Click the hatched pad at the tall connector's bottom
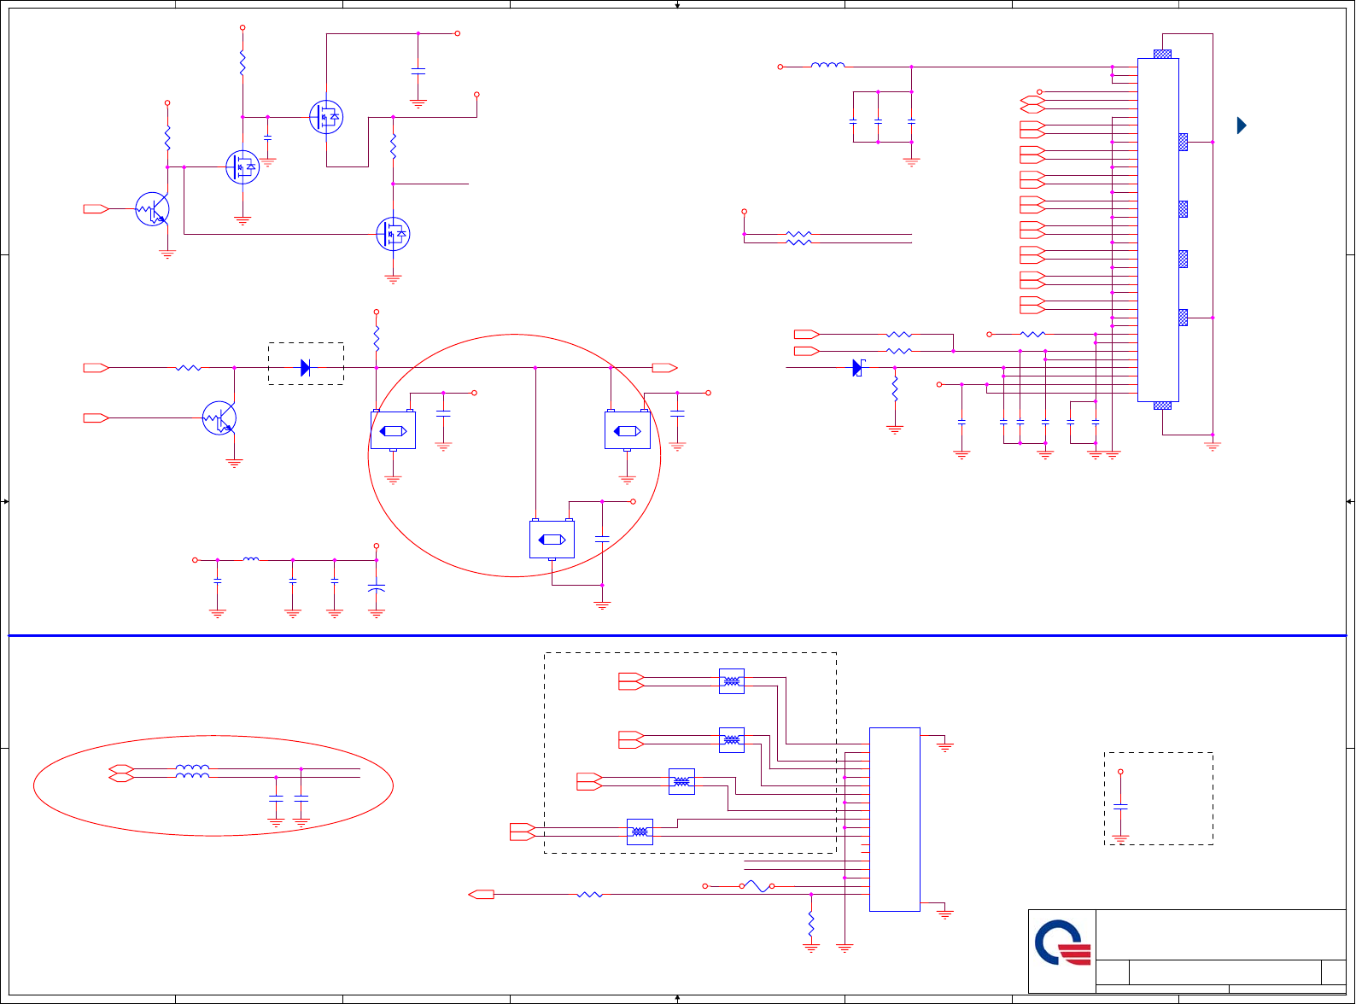Viewport: 1356px width, 1004px height. [1162, 406]
